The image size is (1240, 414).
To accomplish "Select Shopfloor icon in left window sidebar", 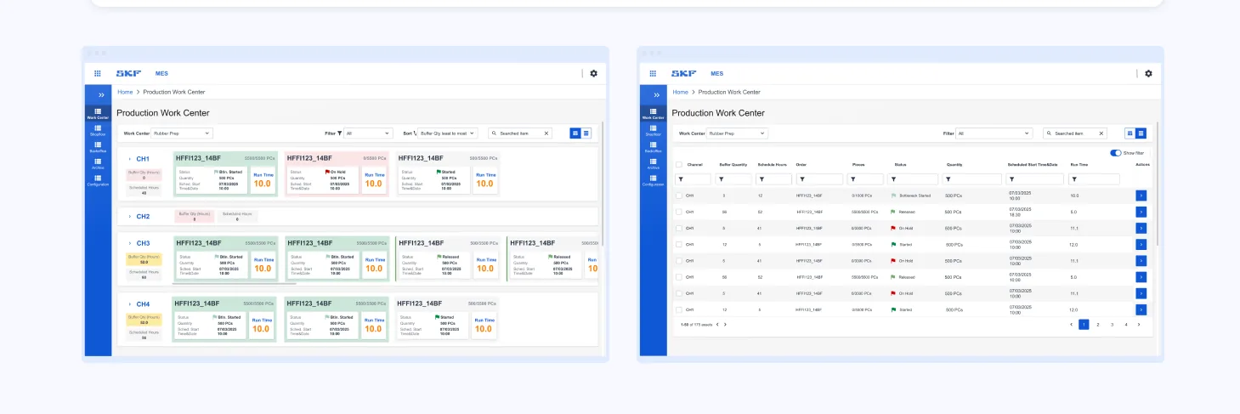I will click(98, 129).
